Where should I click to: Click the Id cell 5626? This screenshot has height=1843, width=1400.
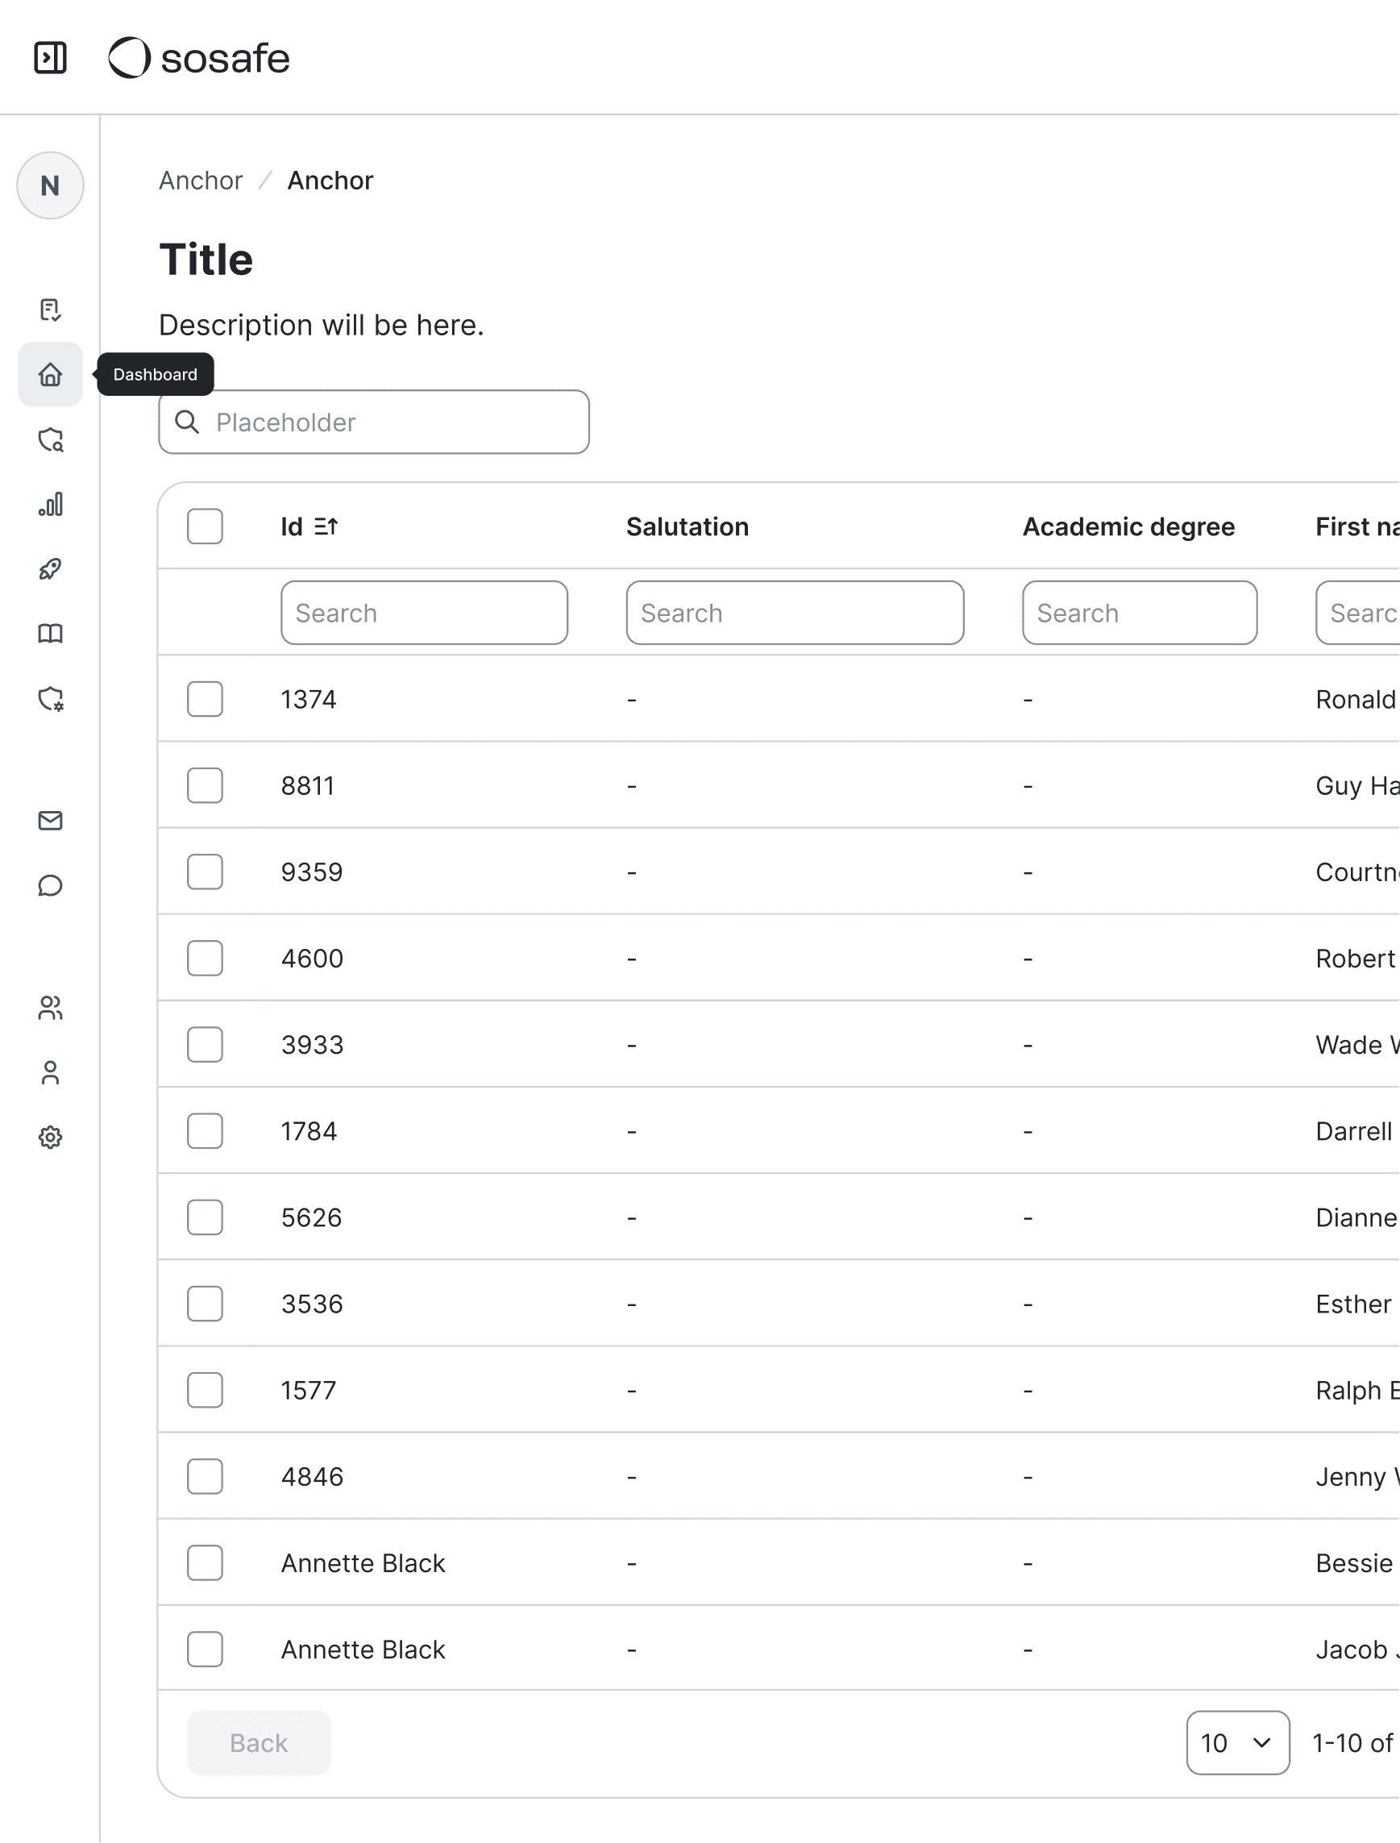[x=312, y=1218]
